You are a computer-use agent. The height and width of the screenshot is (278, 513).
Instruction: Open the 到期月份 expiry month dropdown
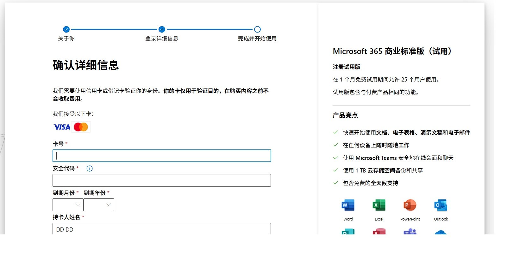68,205
